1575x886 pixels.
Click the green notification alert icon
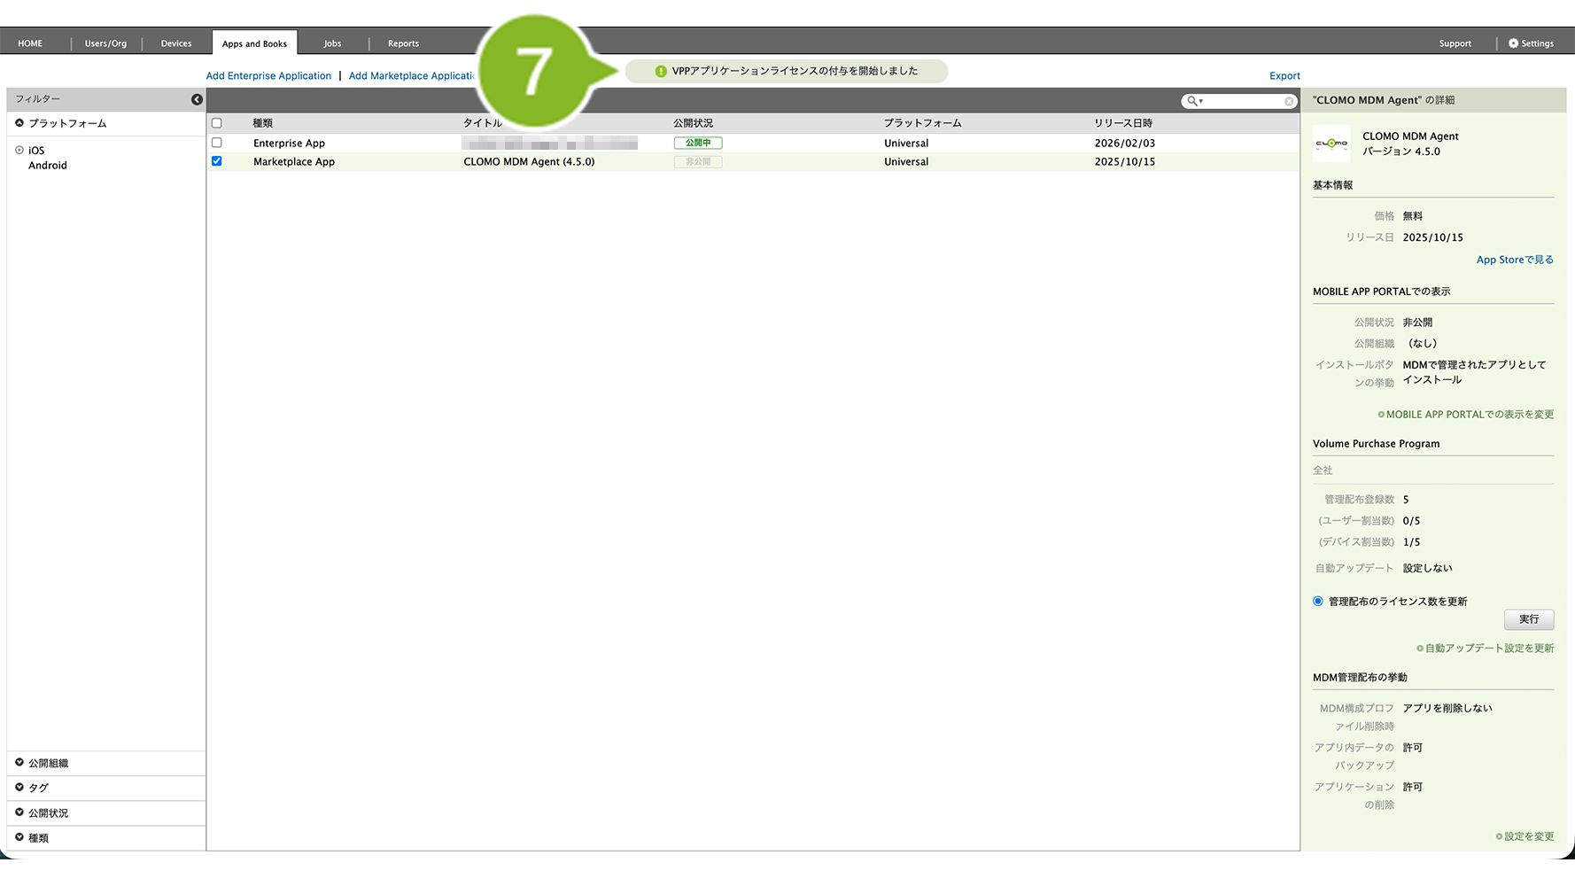tap(661, 71)
